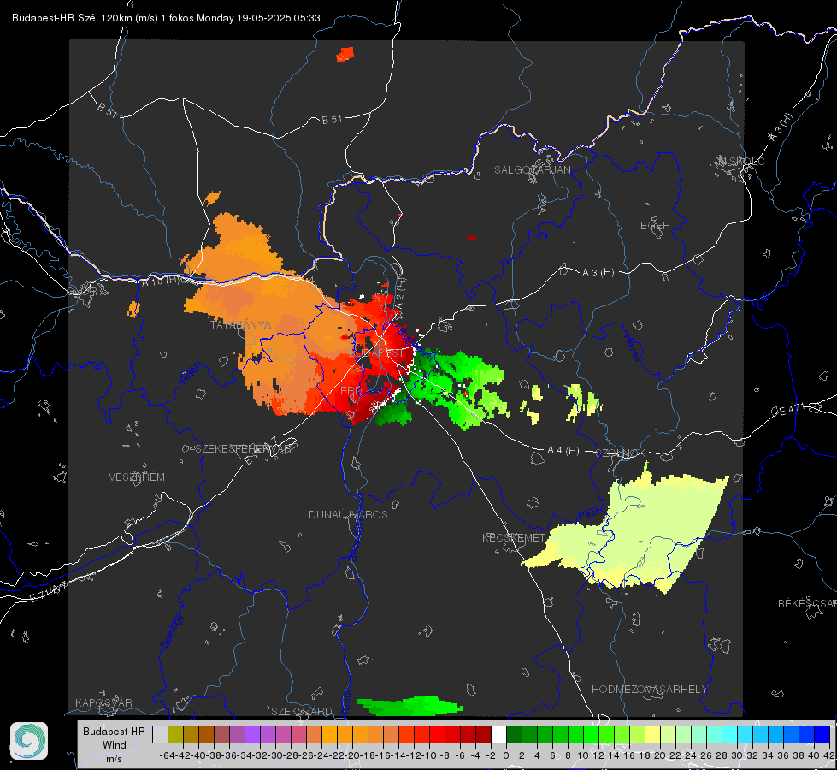Click the teal swirl weather service logo
This screenshot has width=837, height=770.
pos(29,741)
